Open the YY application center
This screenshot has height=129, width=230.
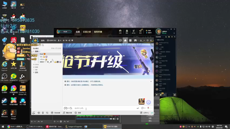(145, 113)
